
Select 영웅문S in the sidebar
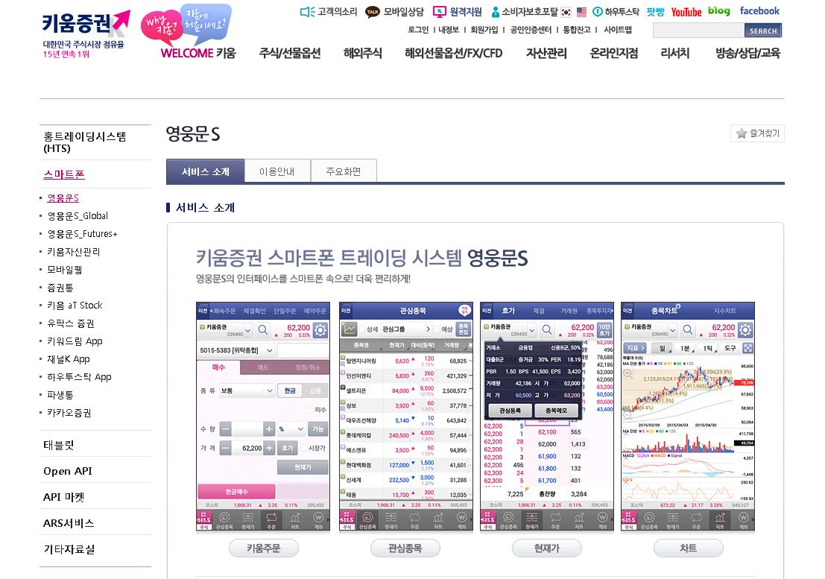63,197
